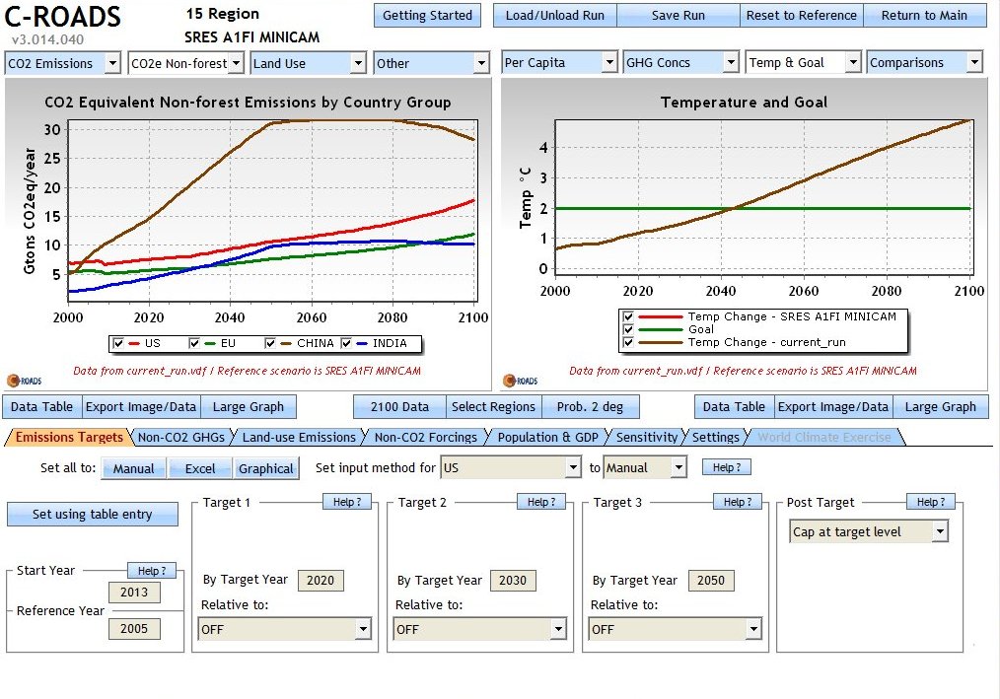Click right graph Export Image/Data button

pos(833,407)
